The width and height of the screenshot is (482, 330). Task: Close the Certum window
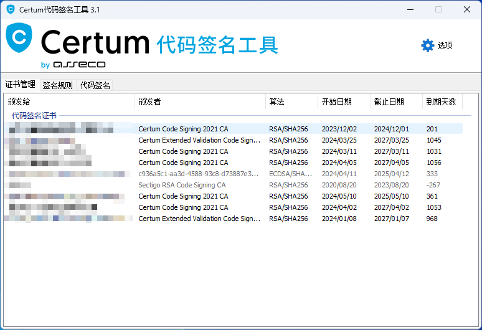click(x=467, y=9)
